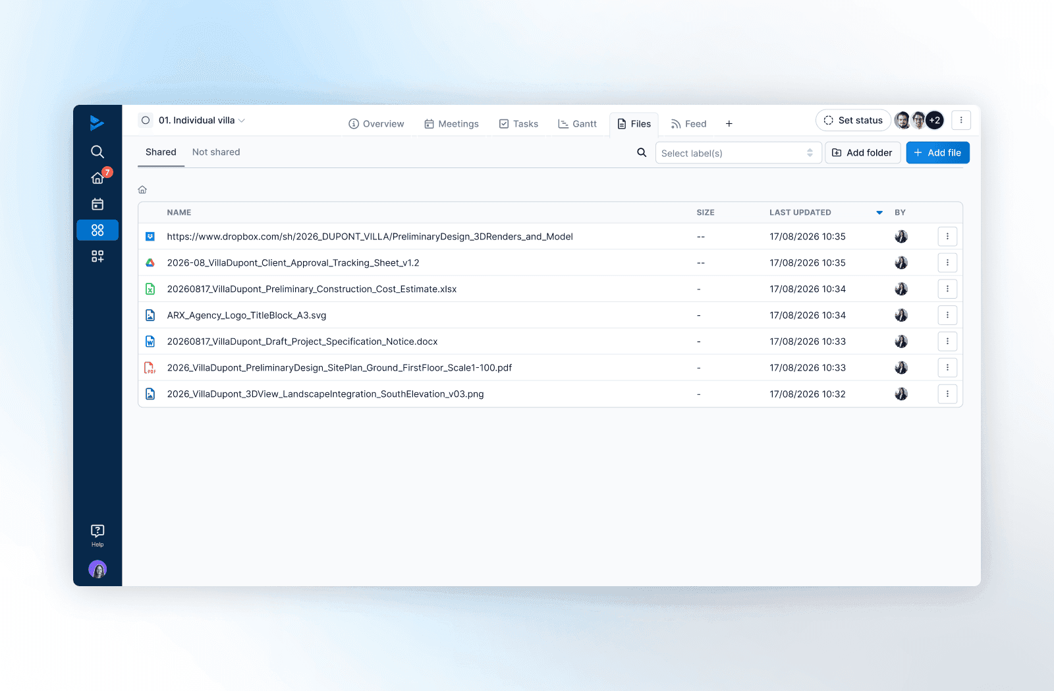Click the PDF icon of the SitePlan file
This screenshot has width=1054, height=691.
150,368
